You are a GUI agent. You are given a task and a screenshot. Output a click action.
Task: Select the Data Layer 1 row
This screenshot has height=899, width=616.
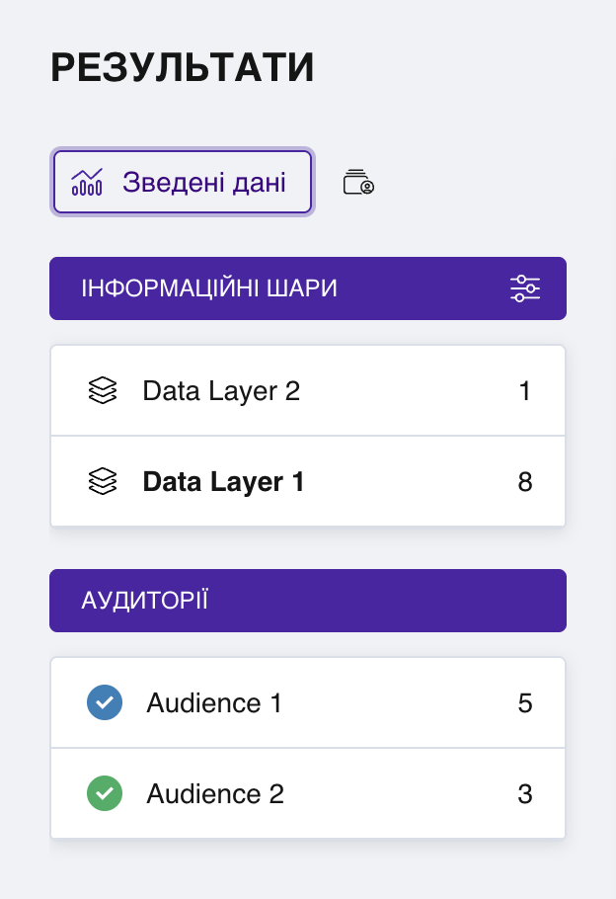click(308, 481)
